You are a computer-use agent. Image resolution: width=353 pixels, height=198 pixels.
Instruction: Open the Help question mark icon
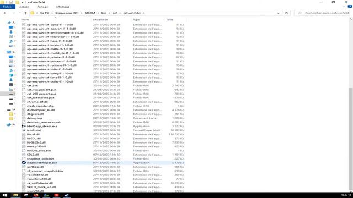[350, 7]
